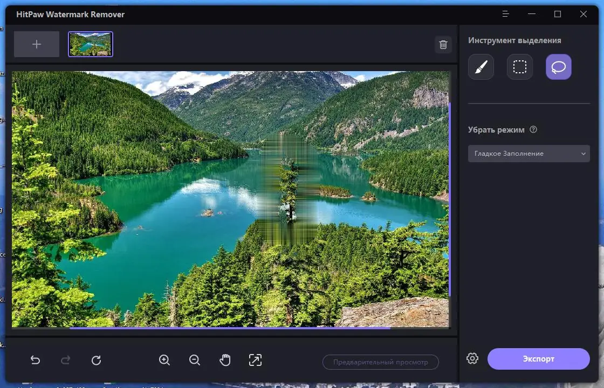Maximize the HitPaw window
This screenshot has height=388, width=604.
(558, 14)
